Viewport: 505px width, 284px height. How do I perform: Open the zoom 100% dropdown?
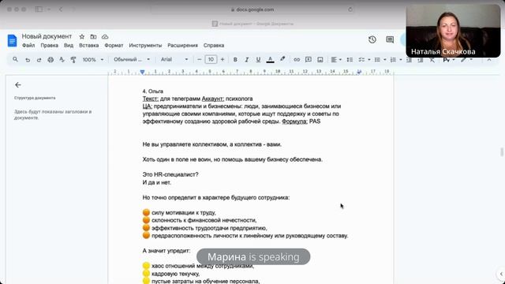click(93, 60)
